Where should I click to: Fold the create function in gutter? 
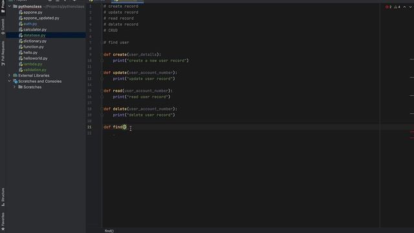pyautogui.click(x=102, y=54)
